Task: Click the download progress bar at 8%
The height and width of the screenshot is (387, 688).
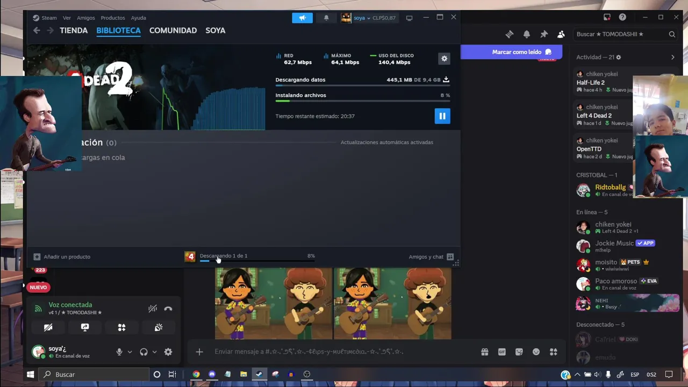Action: click(257, 261)
